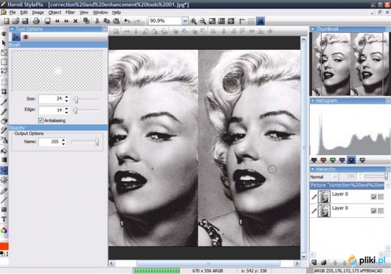The width and height of the screenshot is (391, 274).
Task: Select the straight Line tool
Action: coord(4,200)
